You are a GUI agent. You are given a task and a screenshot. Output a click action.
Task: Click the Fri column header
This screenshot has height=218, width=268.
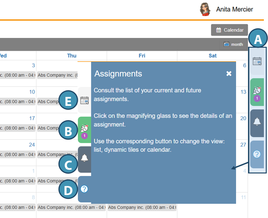[x=142, y=56]
